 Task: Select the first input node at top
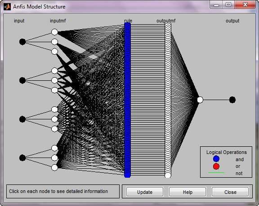(x=22, y=42)
